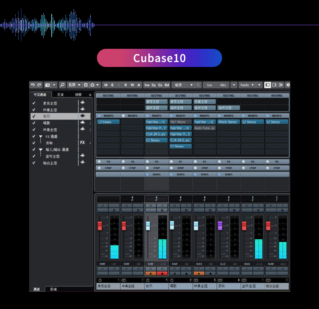Click the Sus button in the toolbar

210,85
